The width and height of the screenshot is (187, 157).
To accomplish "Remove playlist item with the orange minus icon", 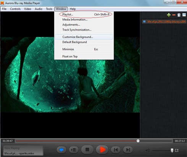I will click(174, 15).
